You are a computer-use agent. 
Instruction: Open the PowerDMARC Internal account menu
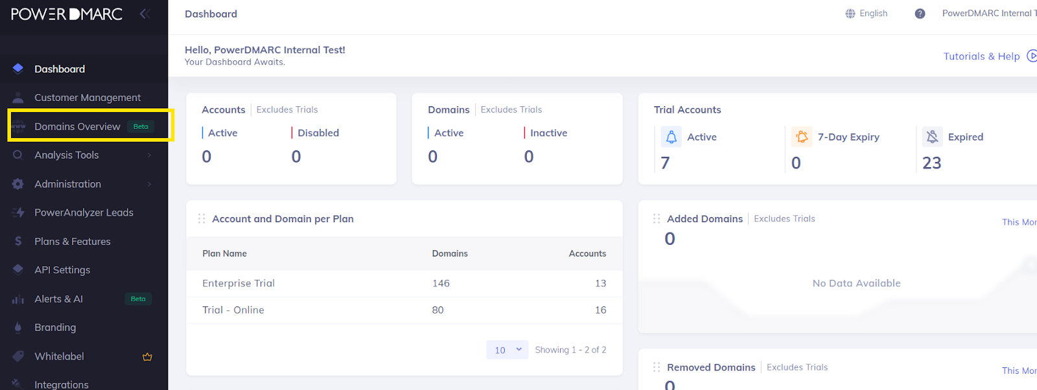pyautogui.click(x=989, y=14)
